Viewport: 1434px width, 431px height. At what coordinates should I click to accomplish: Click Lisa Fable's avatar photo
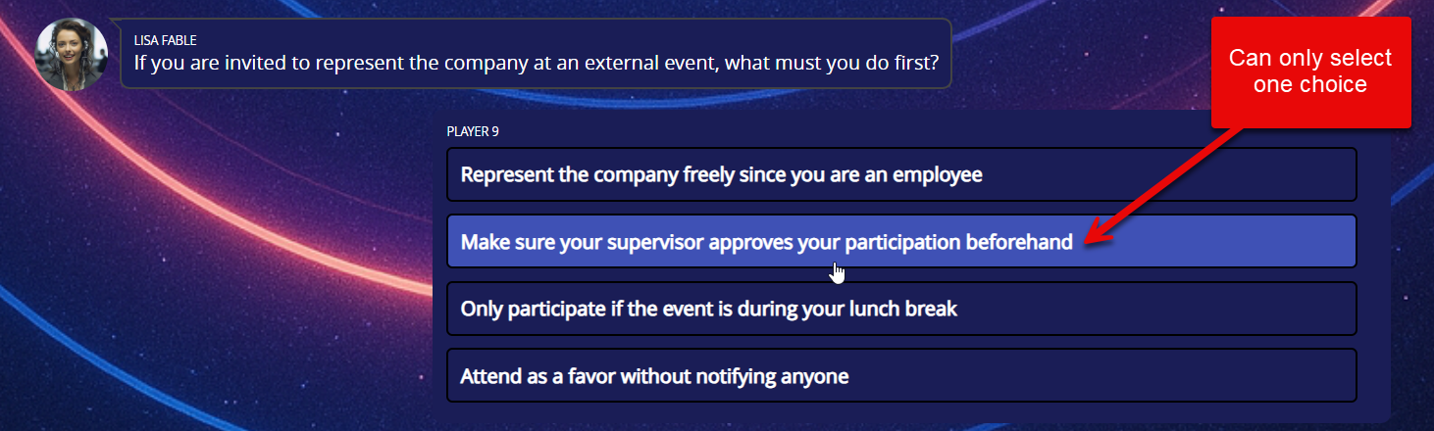[x=71, y=54]
